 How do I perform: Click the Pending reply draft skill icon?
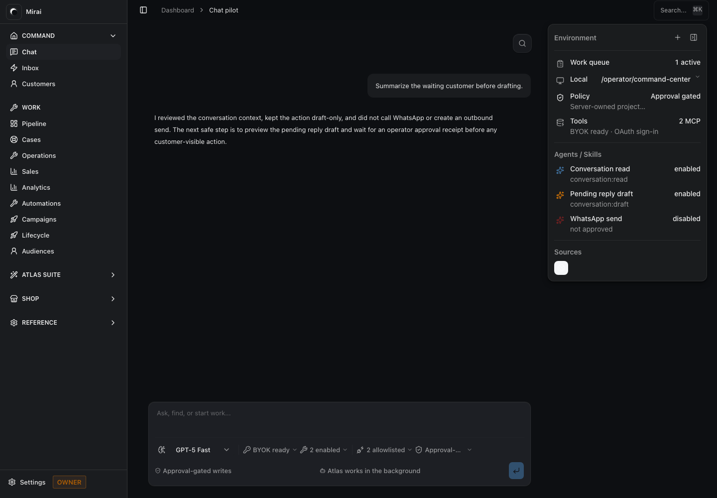point(560,195)
